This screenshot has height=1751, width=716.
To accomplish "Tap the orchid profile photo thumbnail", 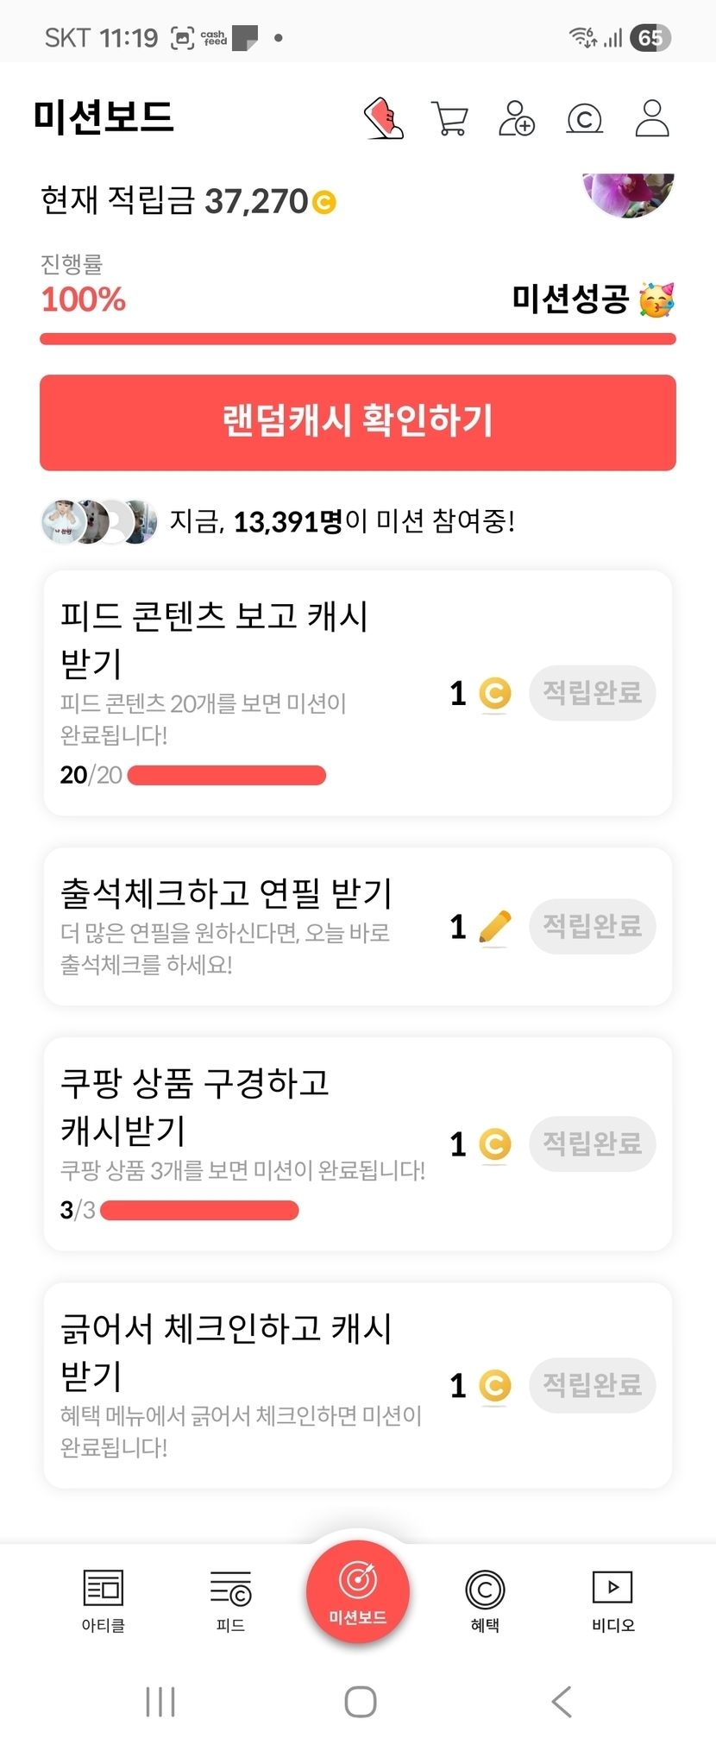I will click(x=629, y=192).
